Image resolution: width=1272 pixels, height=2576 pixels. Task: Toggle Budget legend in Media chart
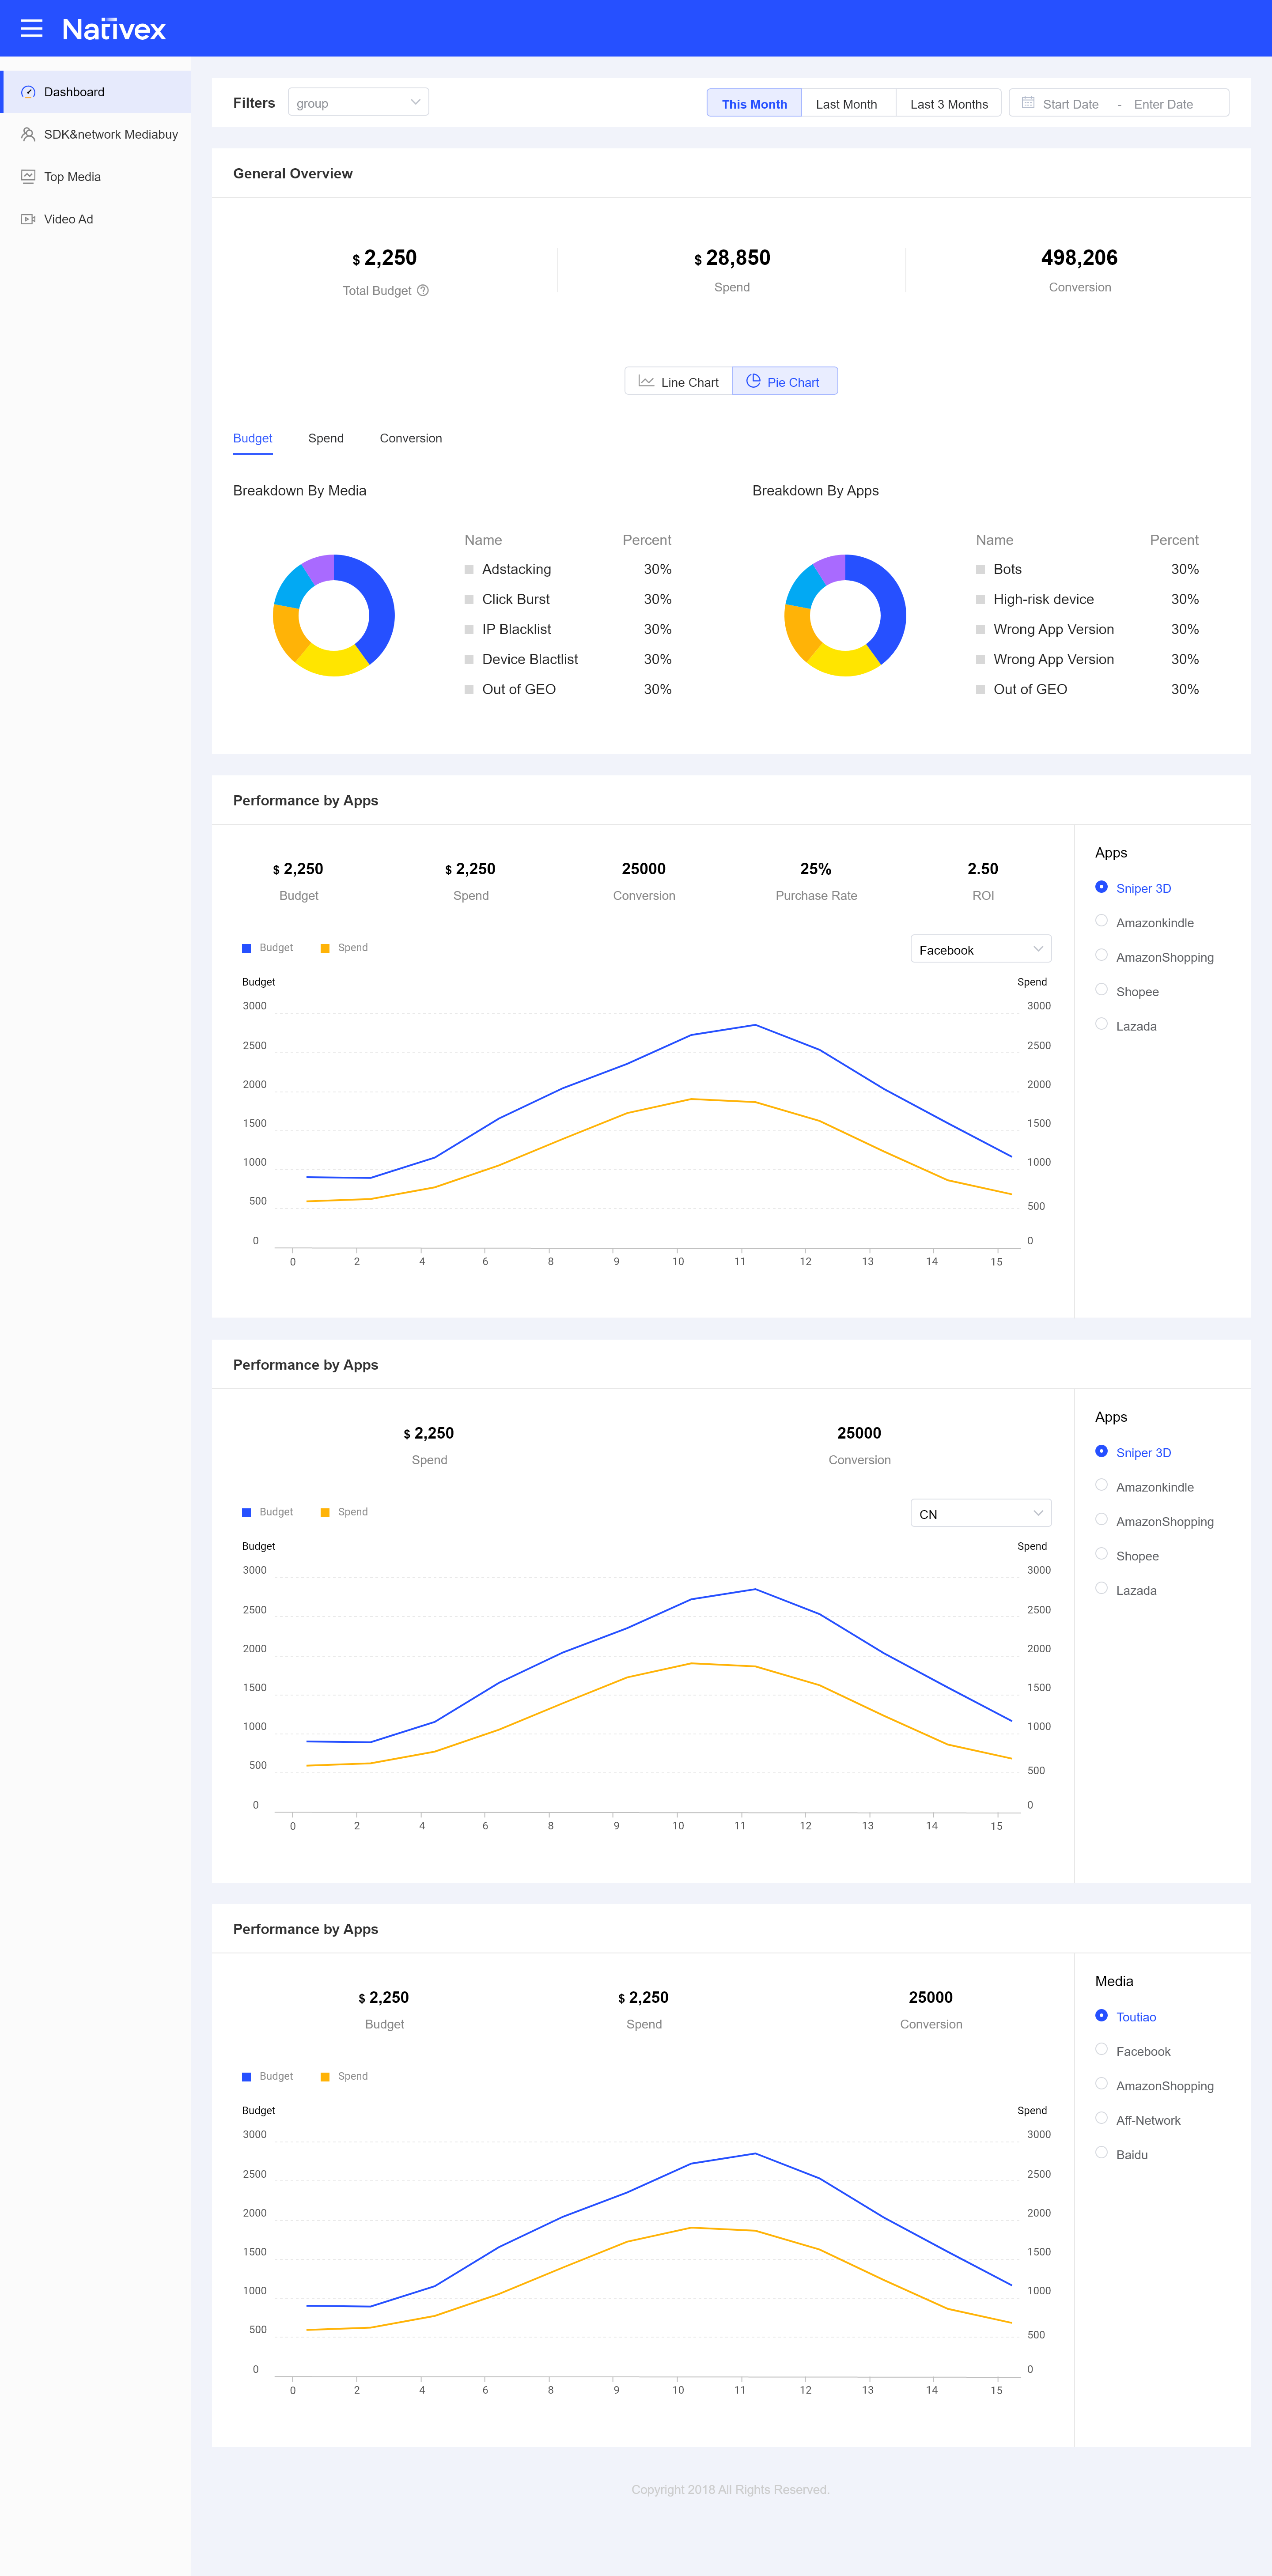(x=267, y=2076)
